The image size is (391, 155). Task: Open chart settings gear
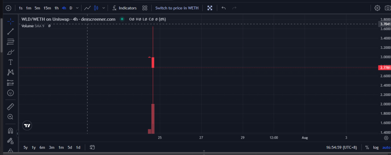coord(377,8)
